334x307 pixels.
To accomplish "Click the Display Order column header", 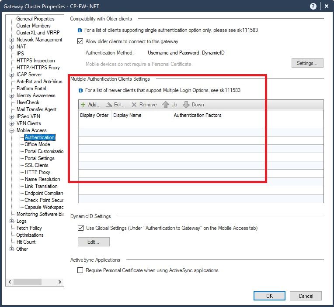I will click(x=95, y=115).
